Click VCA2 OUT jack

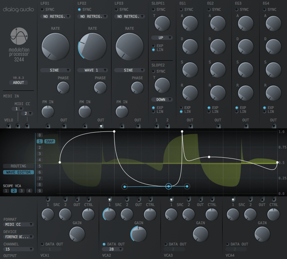click(x=139, y=199)
